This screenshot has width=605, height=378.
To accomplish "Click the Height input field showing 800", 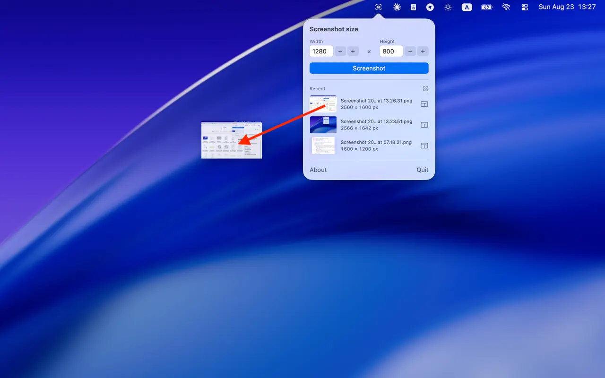I will [x=391, y=51].
